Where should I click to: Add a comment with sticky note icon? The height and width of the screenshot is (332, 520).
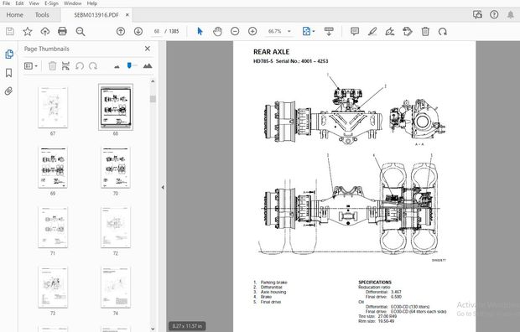point(355,32)
